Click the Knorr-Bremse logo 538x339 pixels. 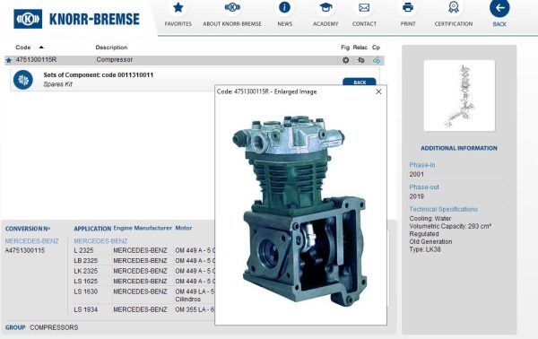pos(77,19)
